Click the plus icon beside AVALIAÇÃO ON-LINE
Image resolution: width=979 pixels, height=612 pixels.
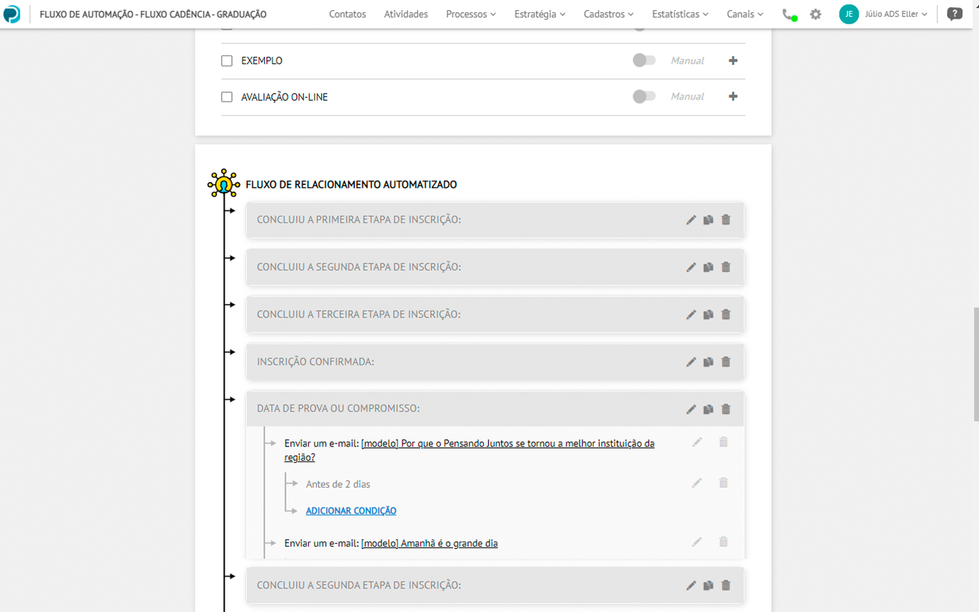(733, 96)
